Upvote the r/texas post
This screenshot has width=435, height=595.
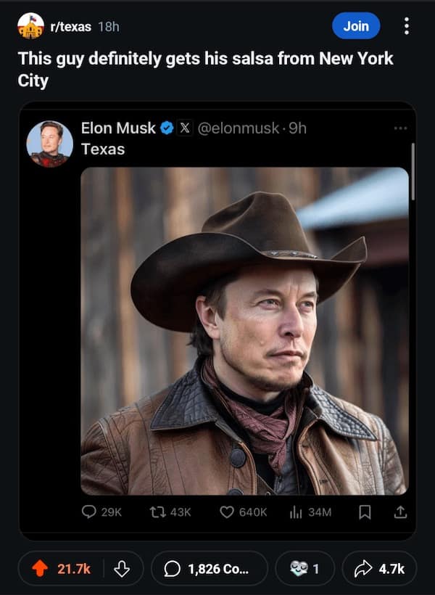(41, 569)
